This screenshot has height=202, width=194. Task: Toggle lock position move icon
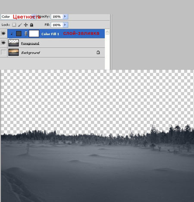(26, 25)
